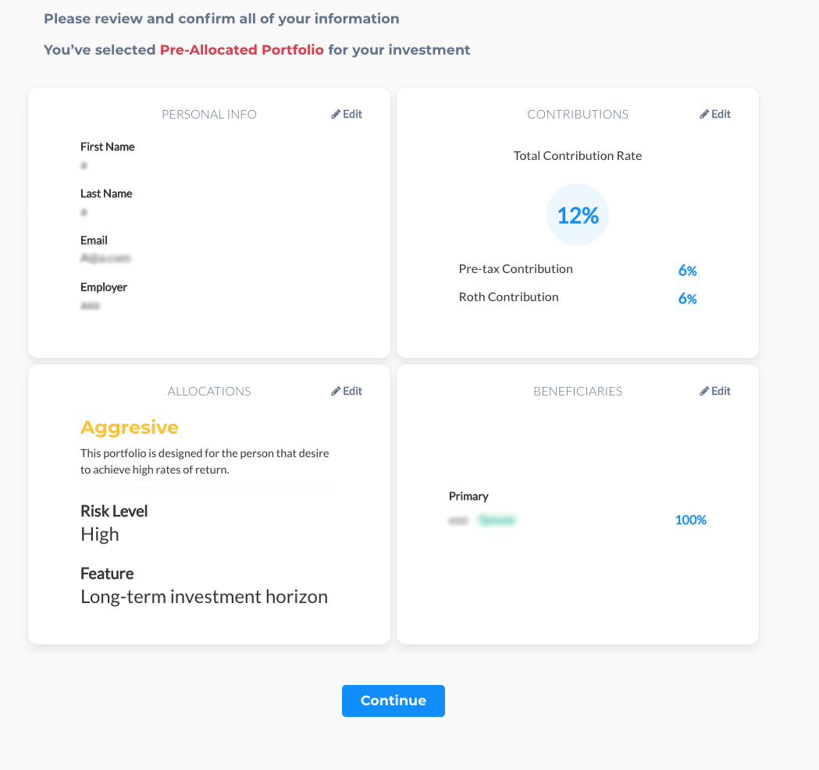Edit the Personal Info section
The image size is (819, 770).
pos(347,115)
